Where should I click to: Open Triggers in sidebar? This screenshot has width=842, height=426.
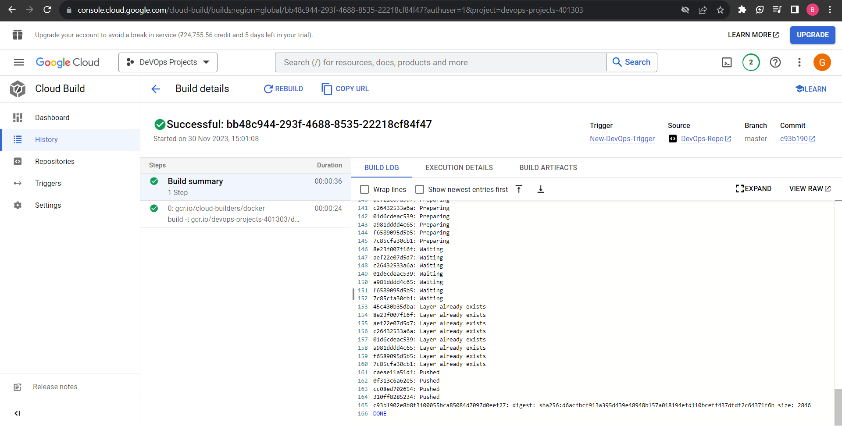(x=70, y=183)
